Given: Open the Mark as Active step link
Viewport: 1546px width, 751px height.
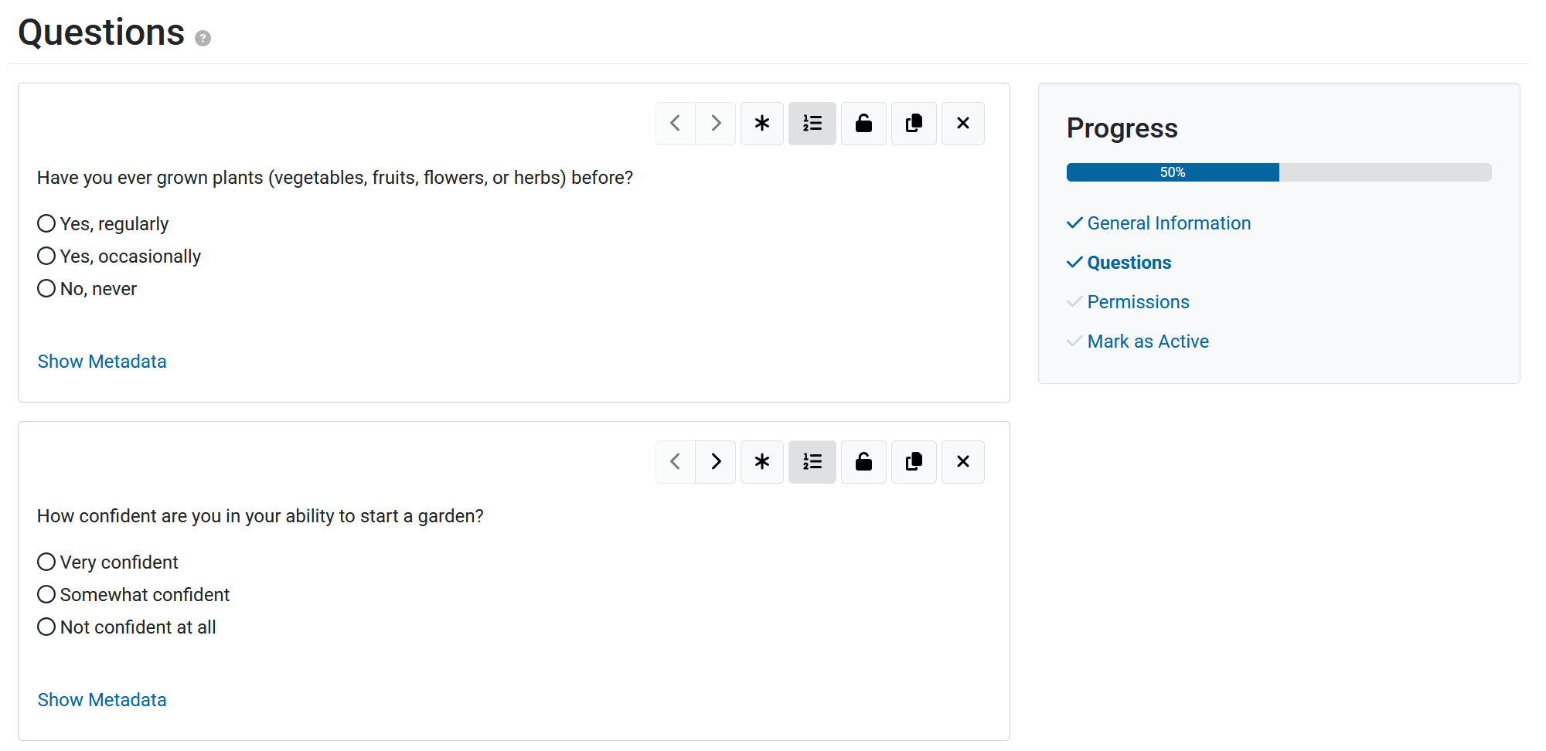Looking at the screenshot, I should click(x=1148, y=342).
